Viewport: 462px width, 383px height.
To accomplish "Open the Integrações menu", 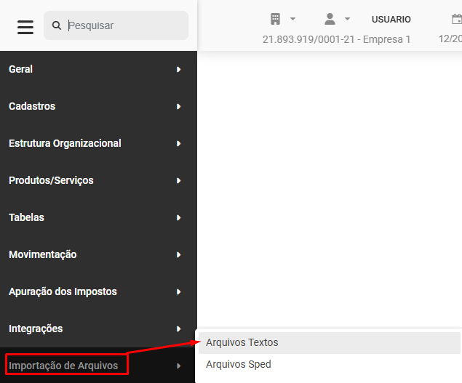I will coord(36,328).
